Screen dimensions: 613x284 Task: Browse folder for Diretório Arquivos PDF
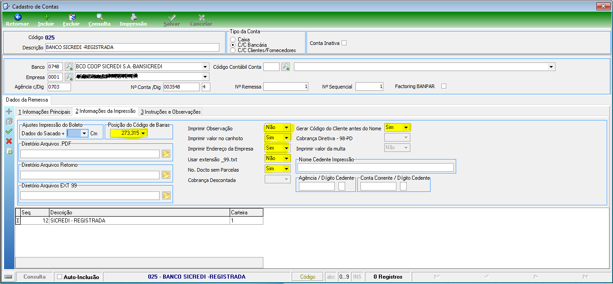(x=166, y=154)
